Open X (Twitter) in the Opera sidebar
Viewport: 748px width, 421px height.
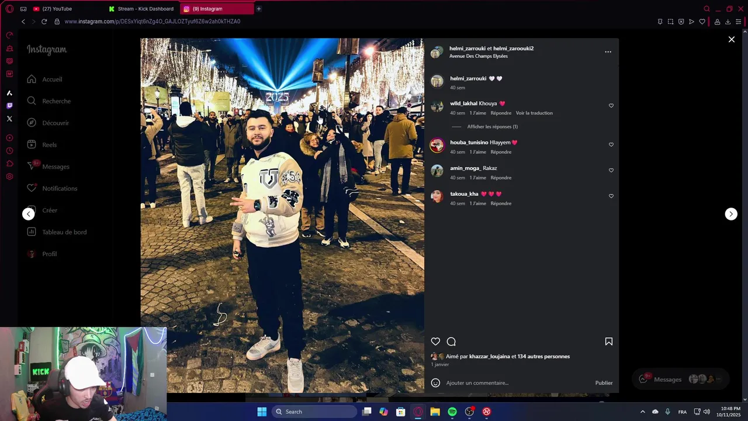point(9,119)
